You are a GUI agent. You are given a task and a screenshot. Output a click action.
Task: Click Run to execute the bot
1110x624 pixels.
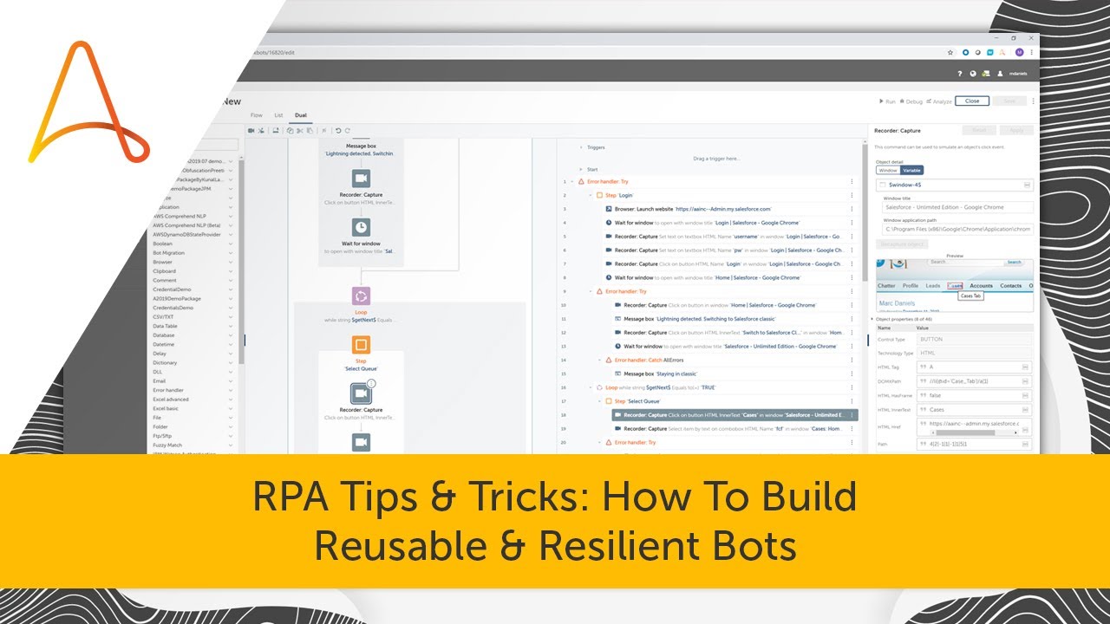pyautogui.click(x=887, y=101)
